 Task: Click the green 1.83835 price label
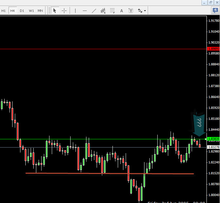(x=213, y=139)
